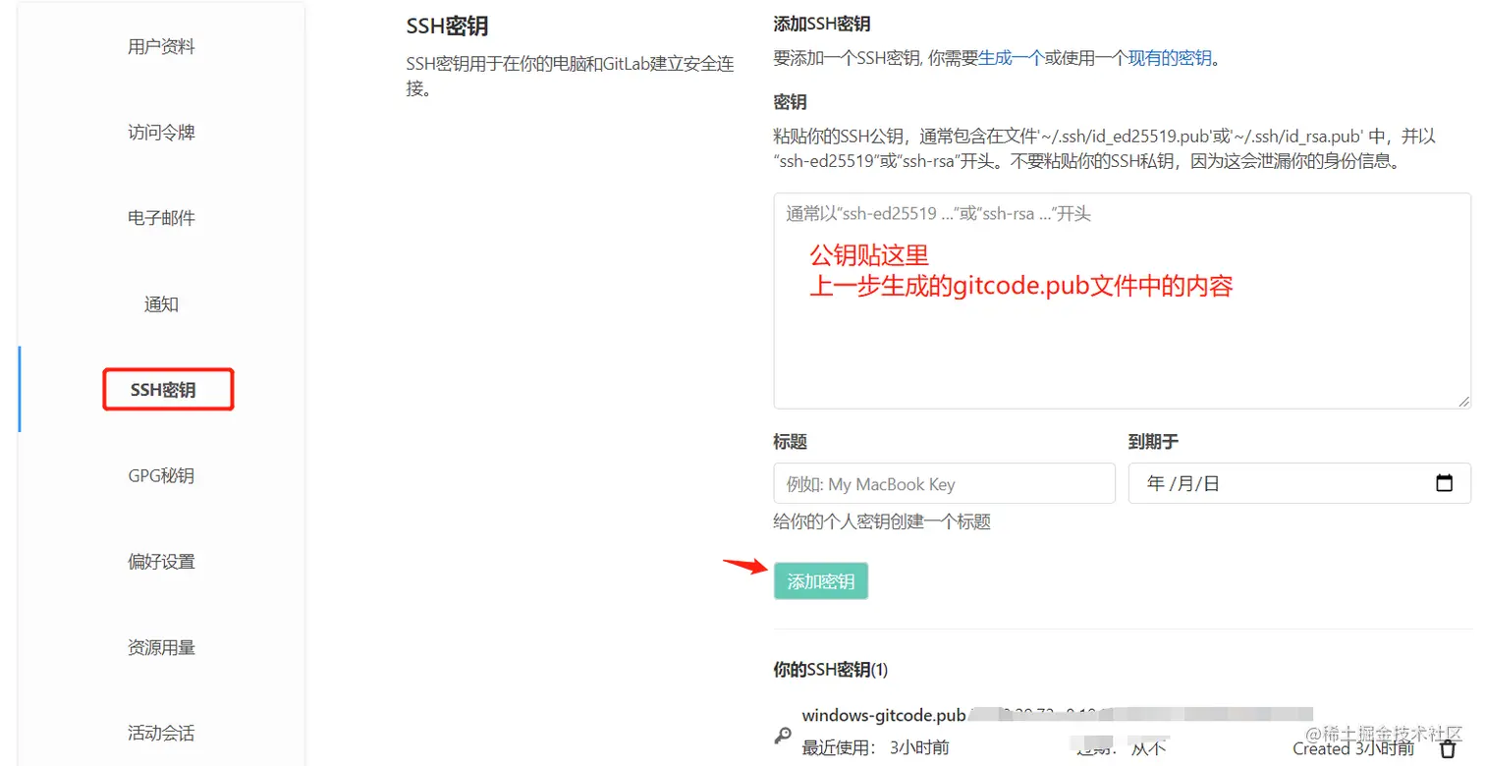Focus the SSH public key textarea
The width and height of the screenshot is (1485, 766).
click(1123, 301)
